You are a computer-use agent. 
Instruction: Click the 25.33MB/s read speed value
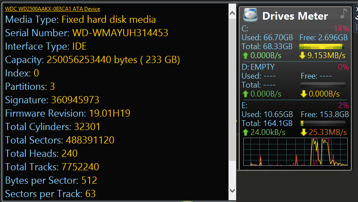pyautogui.click(x=328, y=132)
